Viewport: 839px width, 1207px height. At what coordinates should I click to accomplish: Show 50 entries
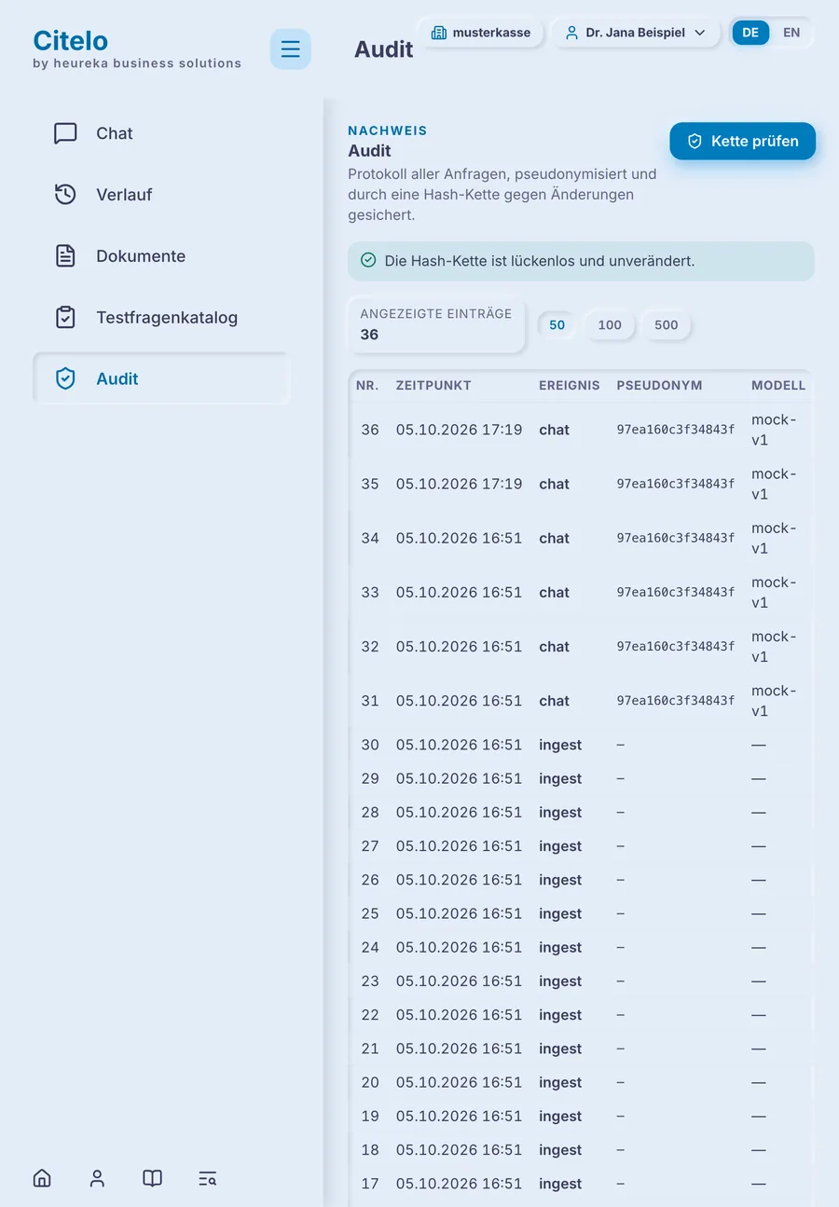(557, 325)
